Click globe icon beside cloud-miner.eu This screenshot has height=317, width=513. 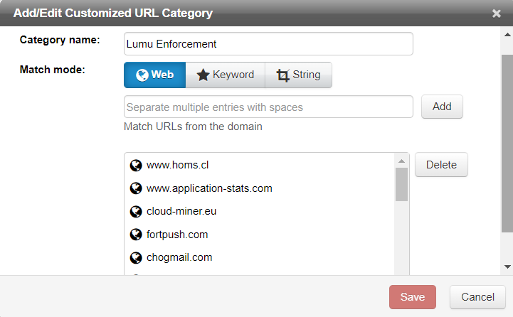136,212
